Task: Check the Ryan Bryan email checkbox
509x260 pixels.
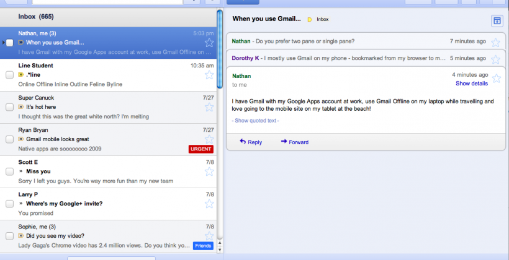Action: tap(10, 139)
